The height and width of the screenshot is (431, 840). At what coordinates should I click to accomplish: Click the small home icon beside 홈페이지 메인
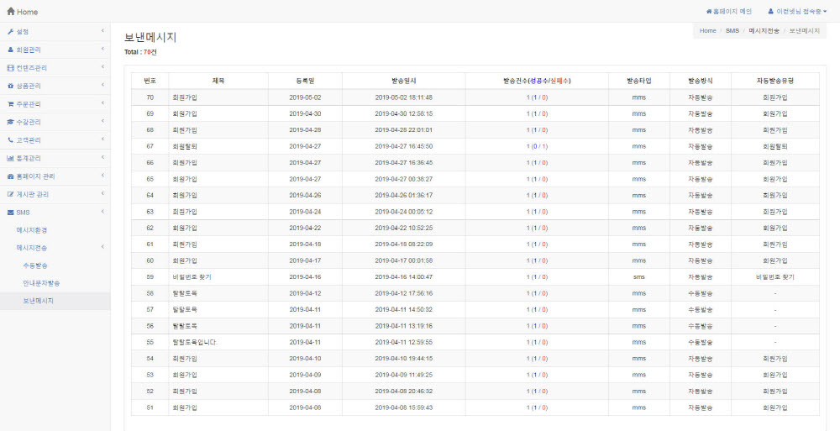pos(709,11)
